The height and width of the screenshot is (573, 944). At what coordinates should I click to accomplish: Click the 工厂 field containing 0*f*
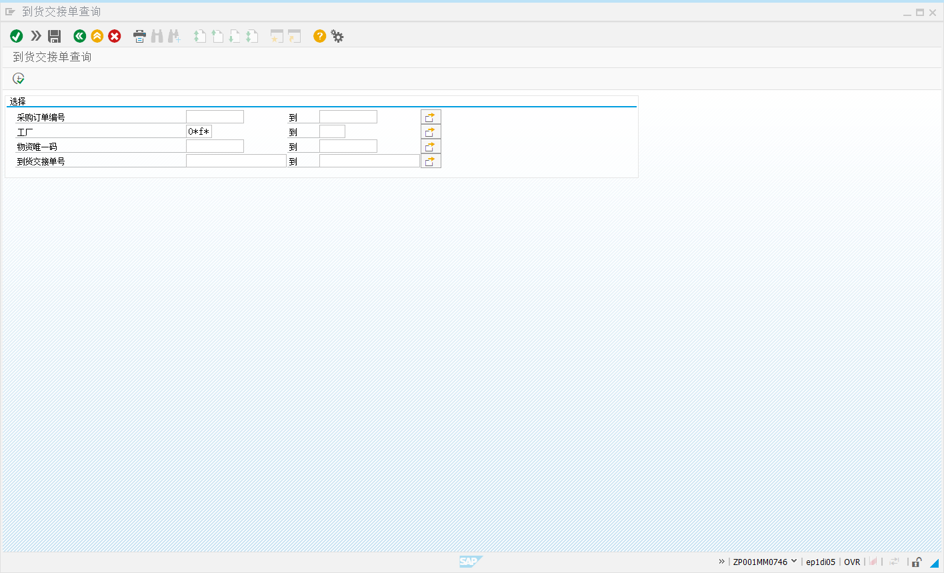pos(199,132)
